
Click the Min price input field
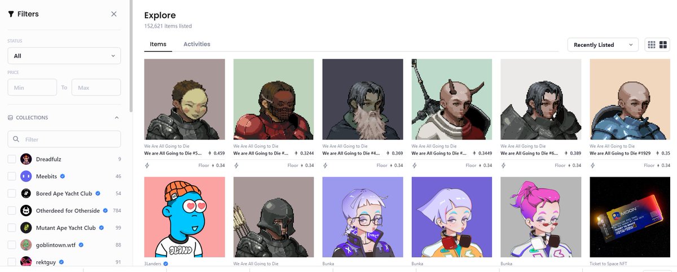tap(32, 87)
